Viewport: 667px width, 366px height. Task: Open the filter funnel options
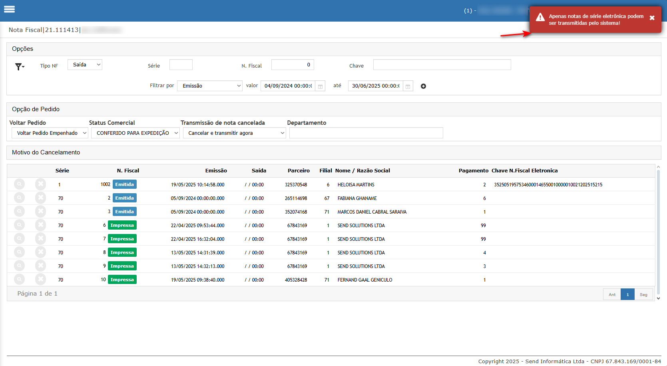click(20, 66)
